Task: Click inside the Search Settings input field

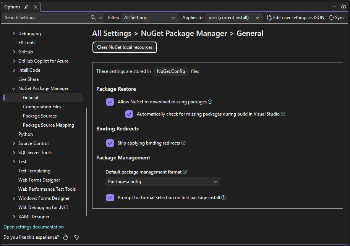Action: click(x=42, y=17)
